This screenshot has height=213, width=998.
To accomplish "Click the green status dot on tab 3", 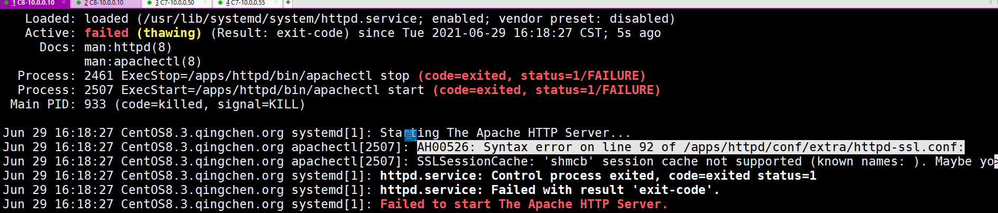I will coord(150,3).
